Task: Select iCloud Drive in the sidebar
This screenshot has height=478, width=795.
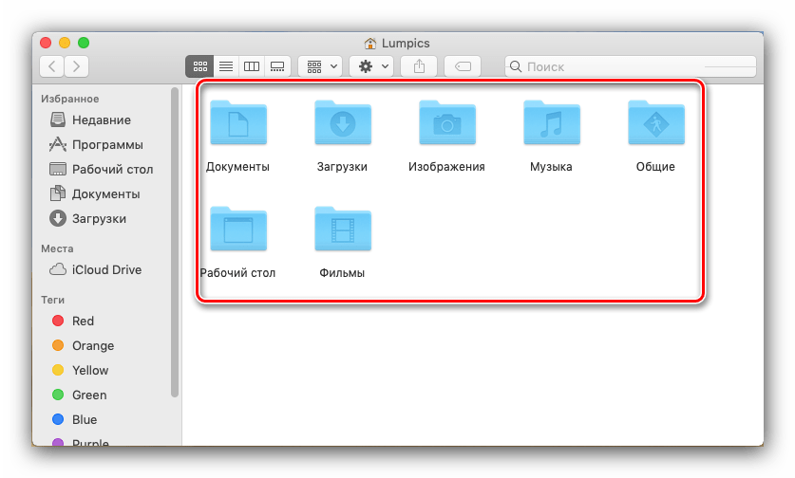Action: point(105,270)
